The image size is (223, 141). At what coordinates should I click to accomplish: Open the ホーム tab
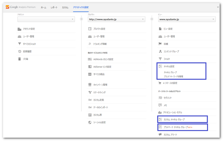point(43,7)
